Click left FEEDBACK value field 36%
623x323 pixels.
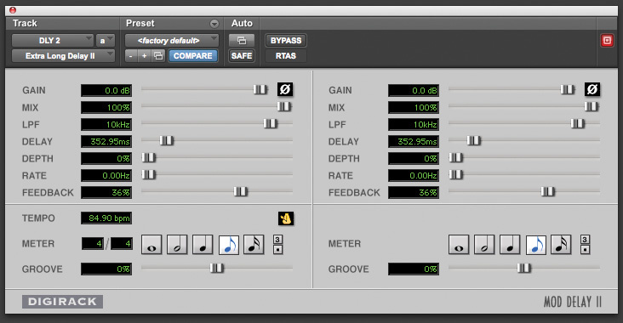106,192
